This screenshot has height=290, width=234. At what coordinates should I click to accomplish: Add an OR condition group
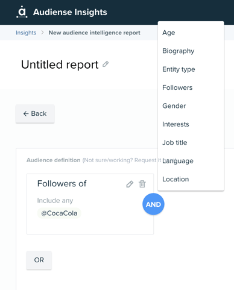click(x=39, y=260)
